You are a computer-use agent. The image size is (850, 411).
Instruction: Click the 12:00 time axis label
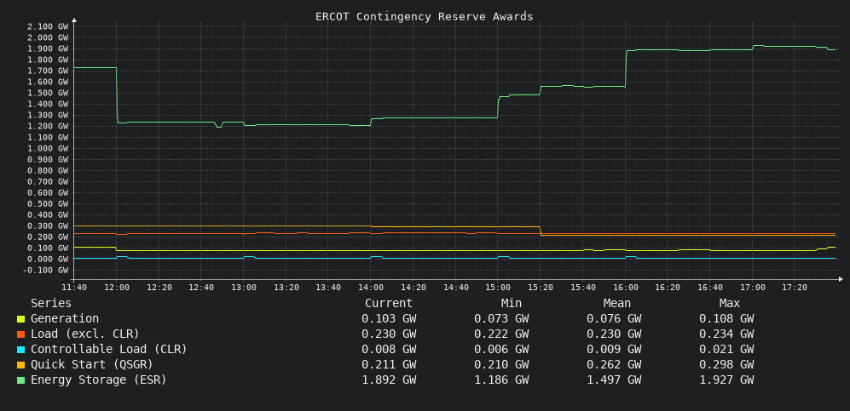tap(117, 288)
